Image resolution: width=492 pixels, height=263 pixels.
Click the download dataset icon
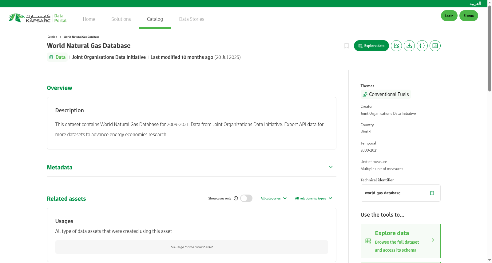(x=409, y=46)
